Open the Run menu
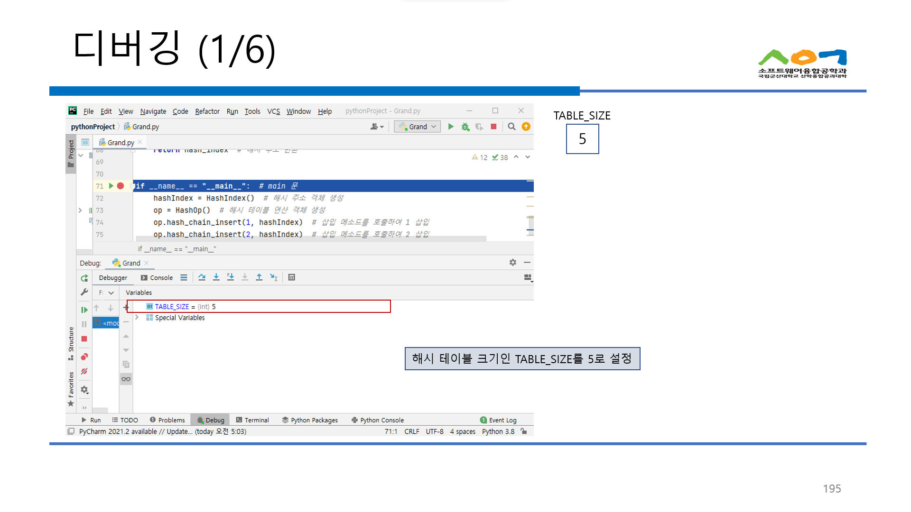 coord(232,111)
